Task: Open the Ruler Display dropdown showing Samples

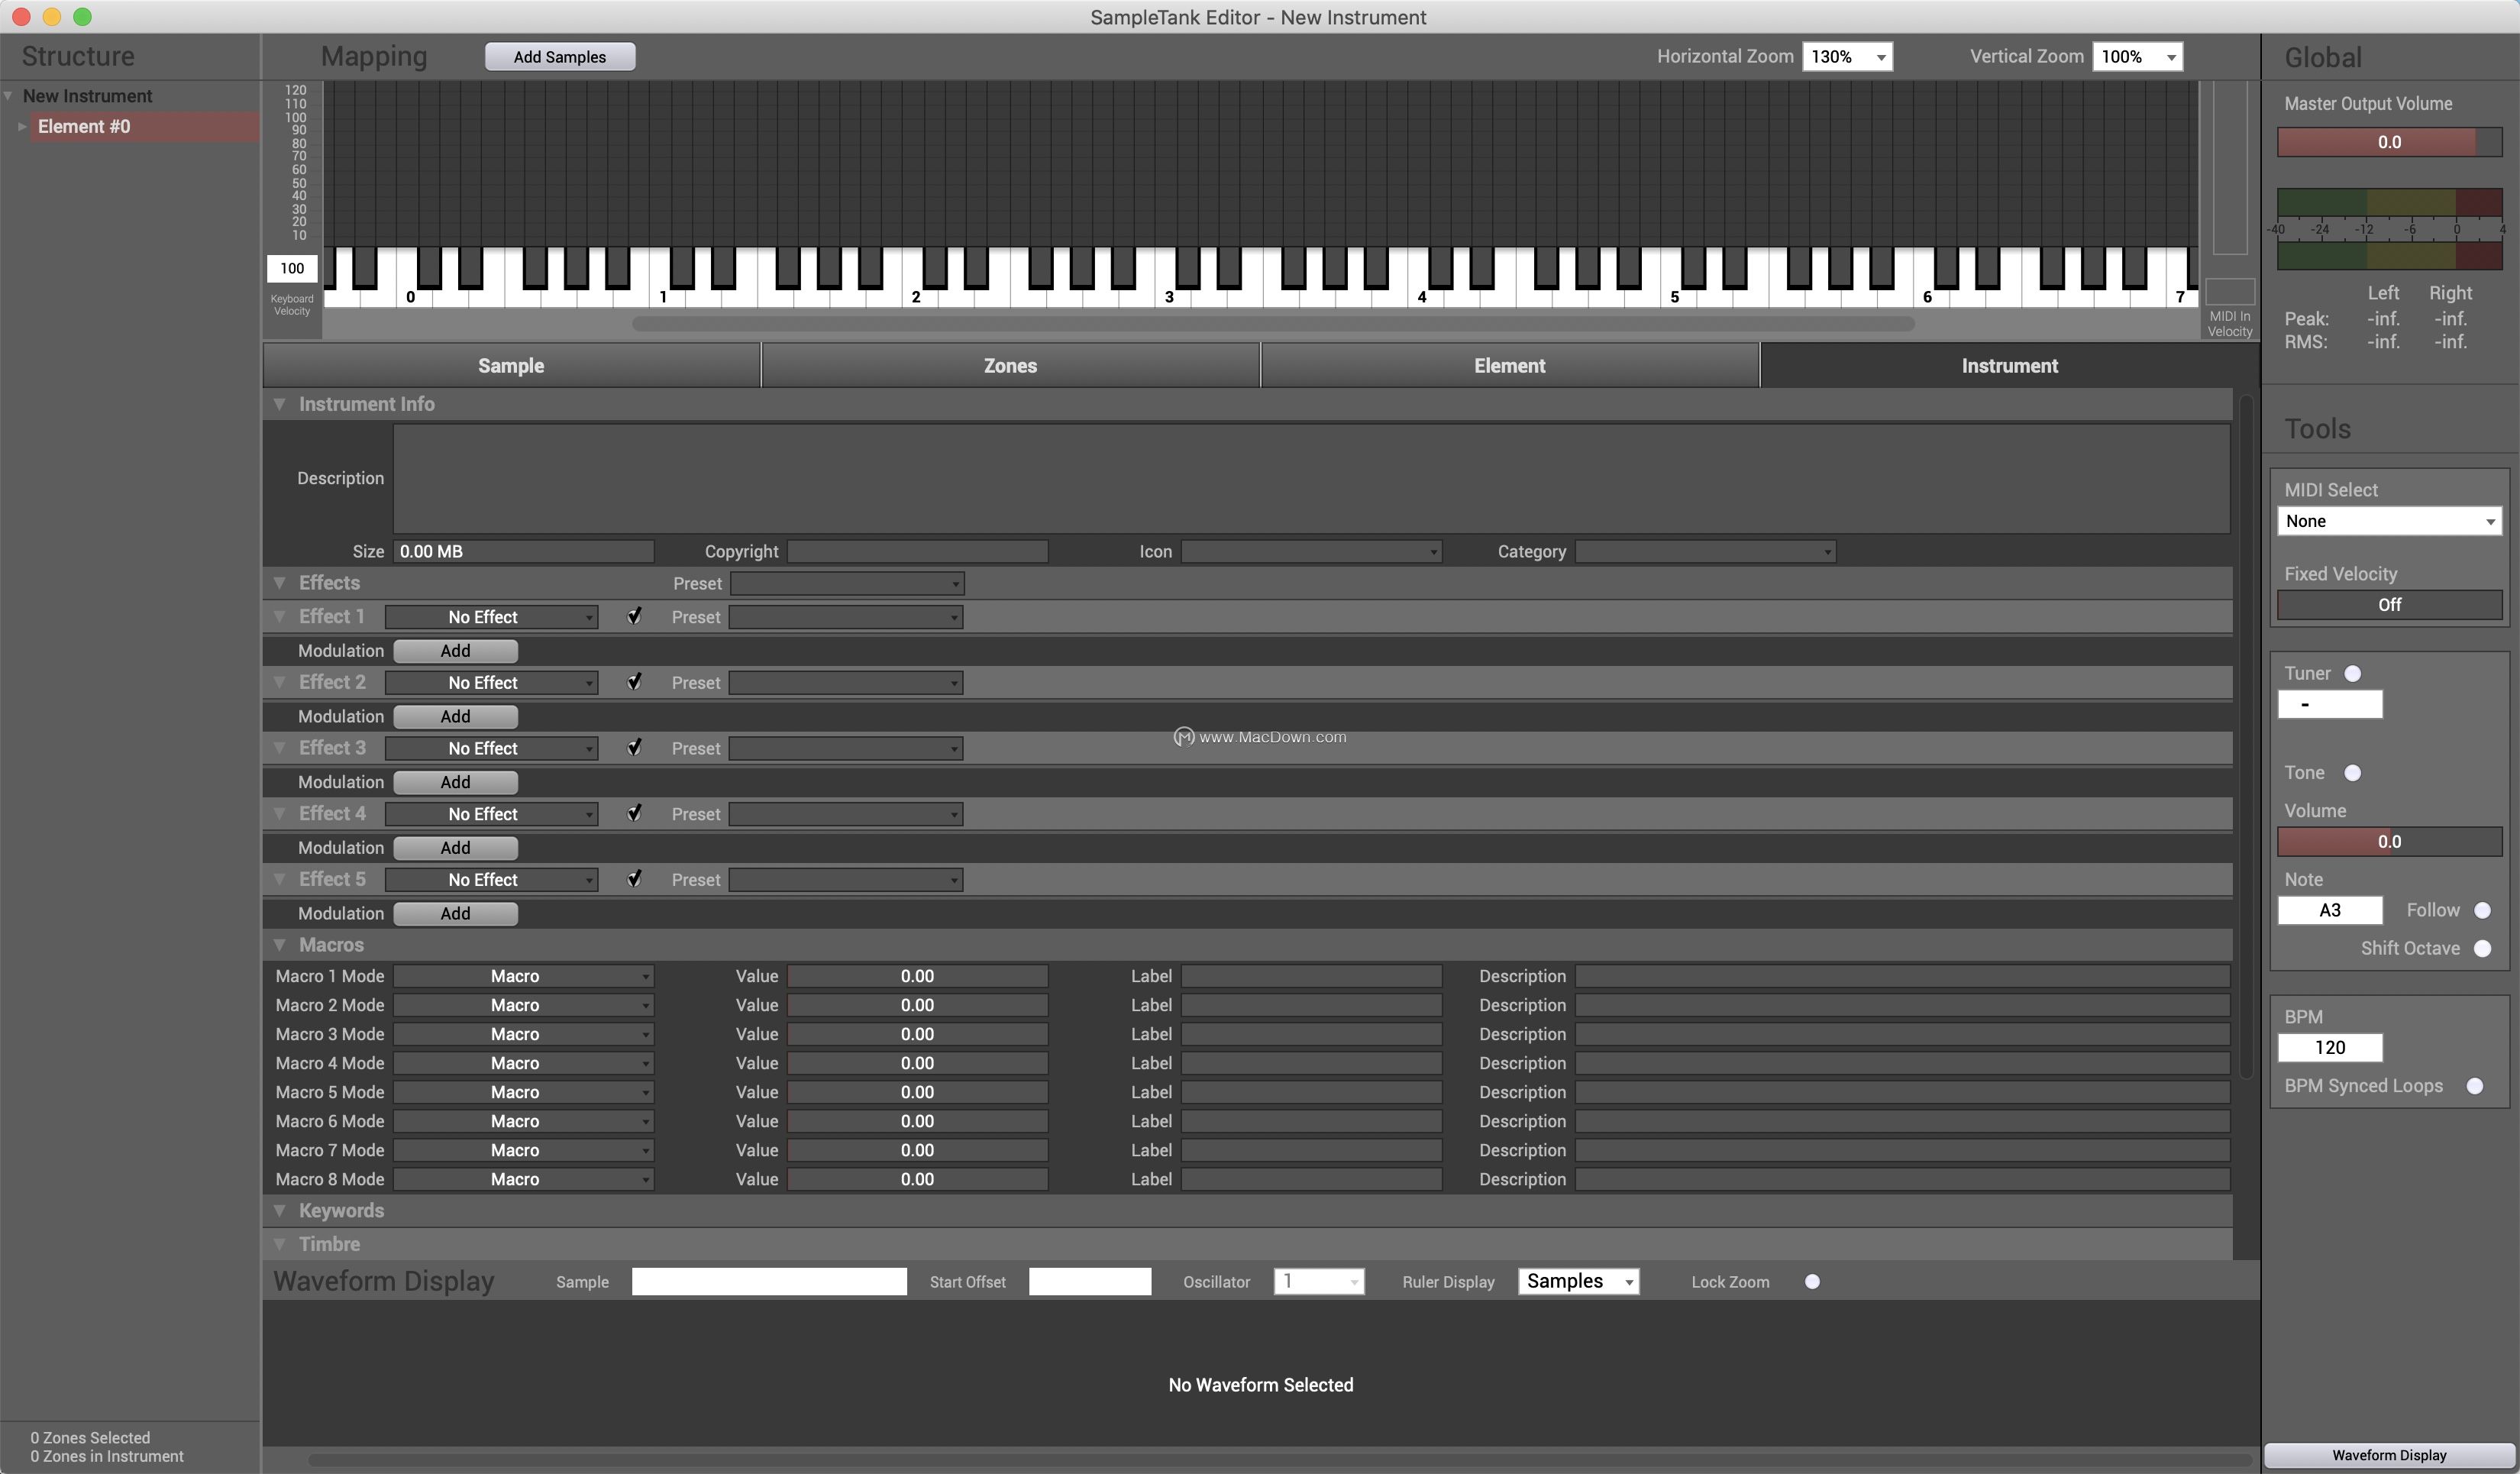Action: pyautogui.click(x=1578, y=1281)
